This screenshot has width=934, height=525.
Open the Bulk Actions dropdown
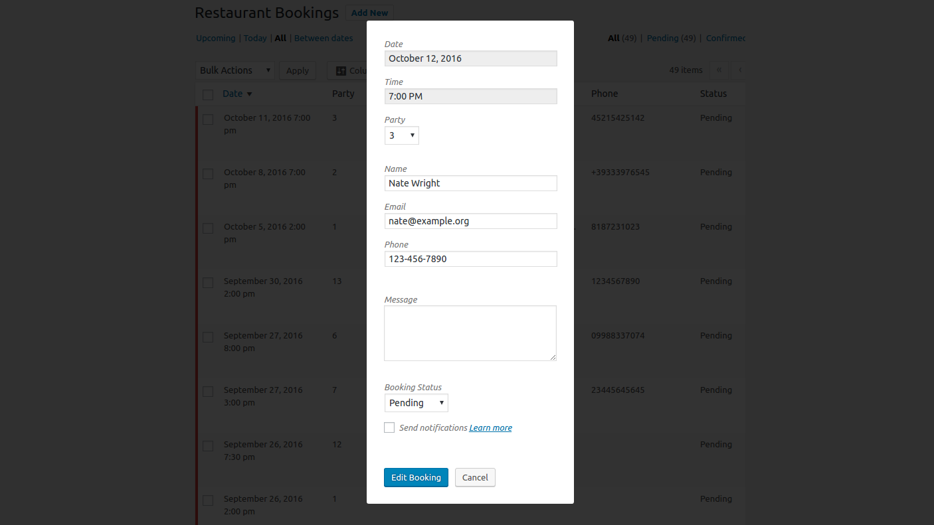coord(235,70)
